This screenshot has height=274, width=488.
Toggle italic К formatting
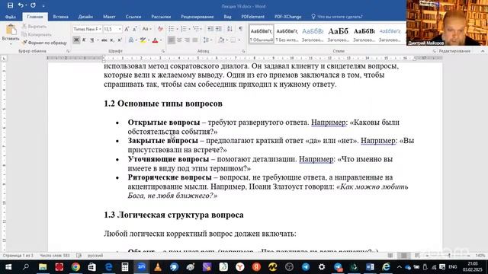click(84, 40)
